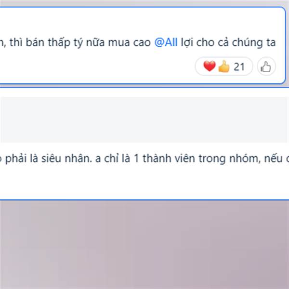Click the reaction count number 21
The height and width of the screenshot is (289, 289).
[239, 67]
